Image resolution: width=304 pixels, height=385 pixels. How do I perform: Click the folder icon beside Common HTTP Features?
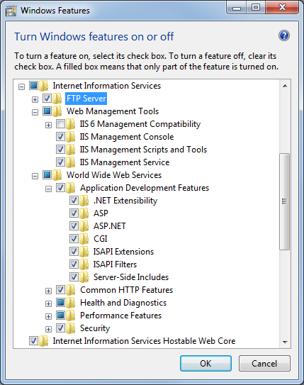click(x=70, y=290)
